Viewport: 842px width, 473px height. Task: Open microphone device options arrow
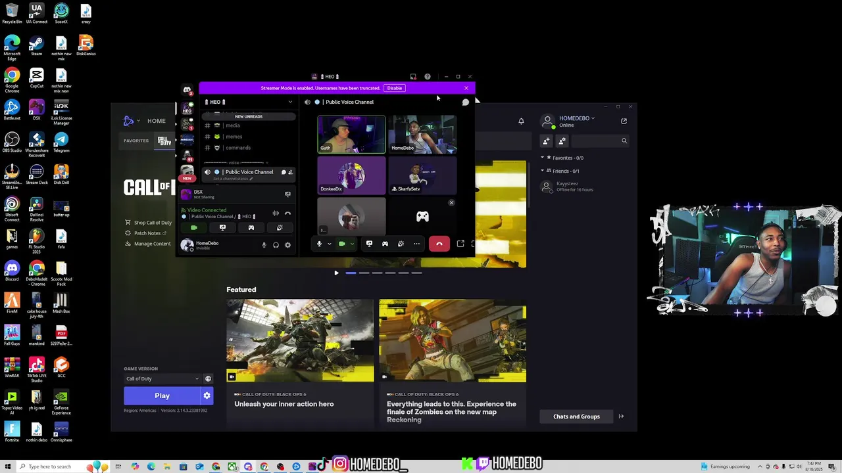(x=329, y=244)
